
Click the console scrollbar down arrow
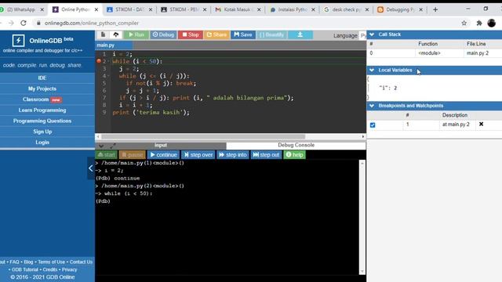[362, 272]
